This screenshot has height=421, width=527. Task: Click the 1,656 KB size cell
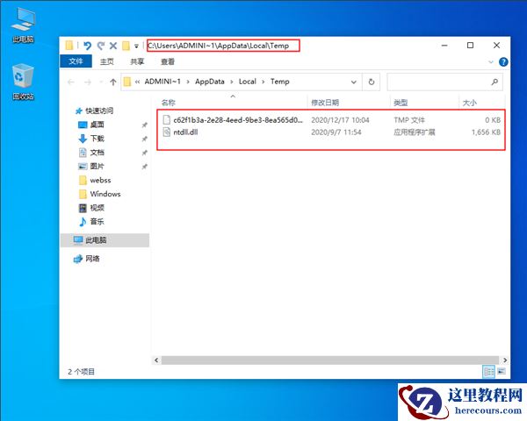tap(486, 132)
